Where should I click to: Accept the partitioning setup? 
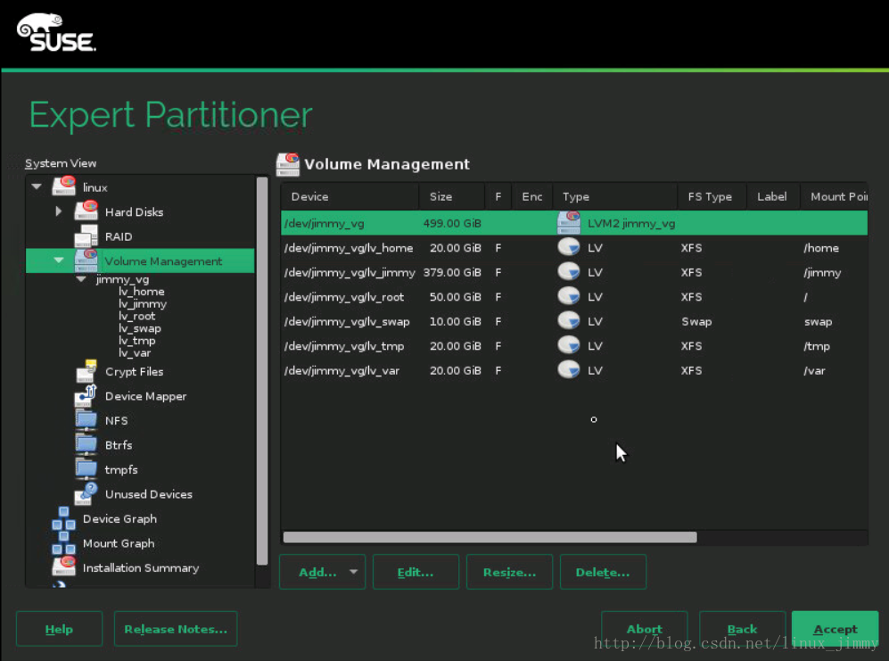tap(835, 629)
